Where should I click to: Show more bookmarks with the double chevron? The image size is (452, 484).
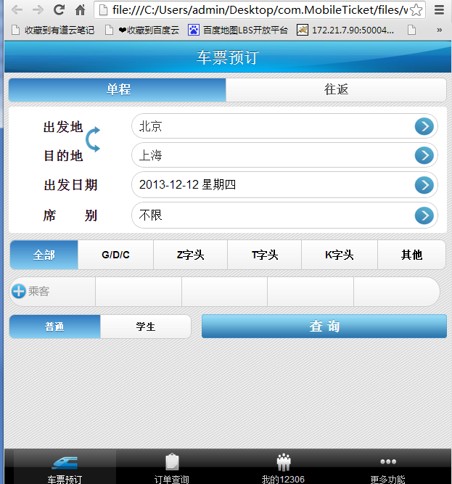pos(440,30)
